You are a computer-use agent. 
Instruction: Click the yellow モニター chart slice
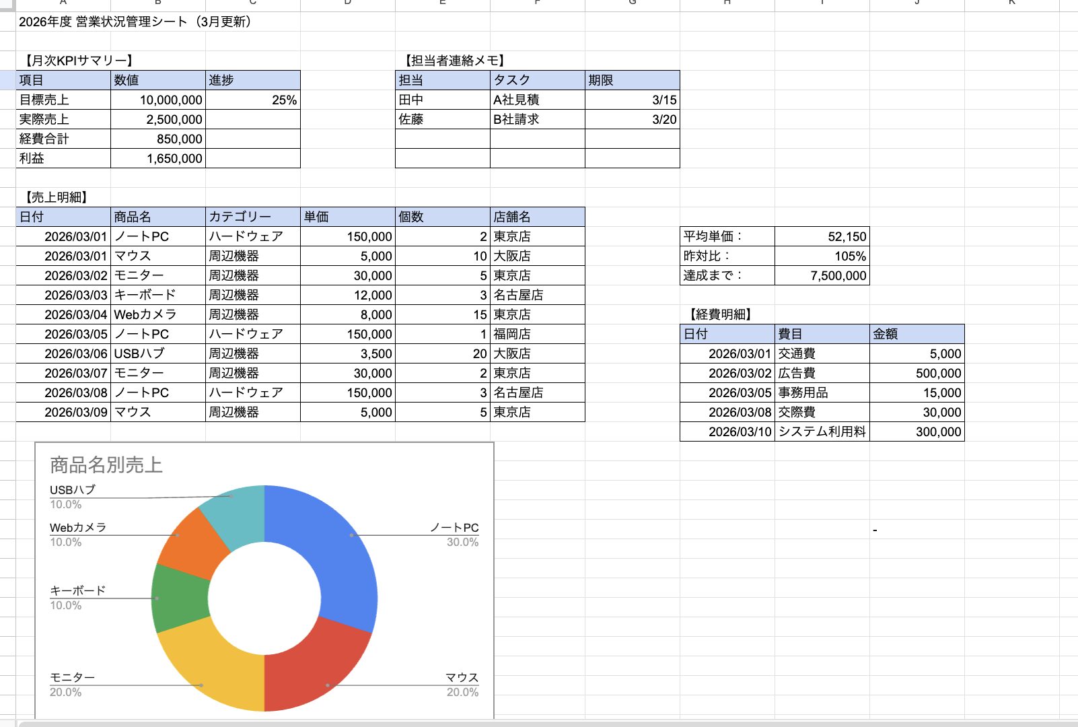[209, 666]
